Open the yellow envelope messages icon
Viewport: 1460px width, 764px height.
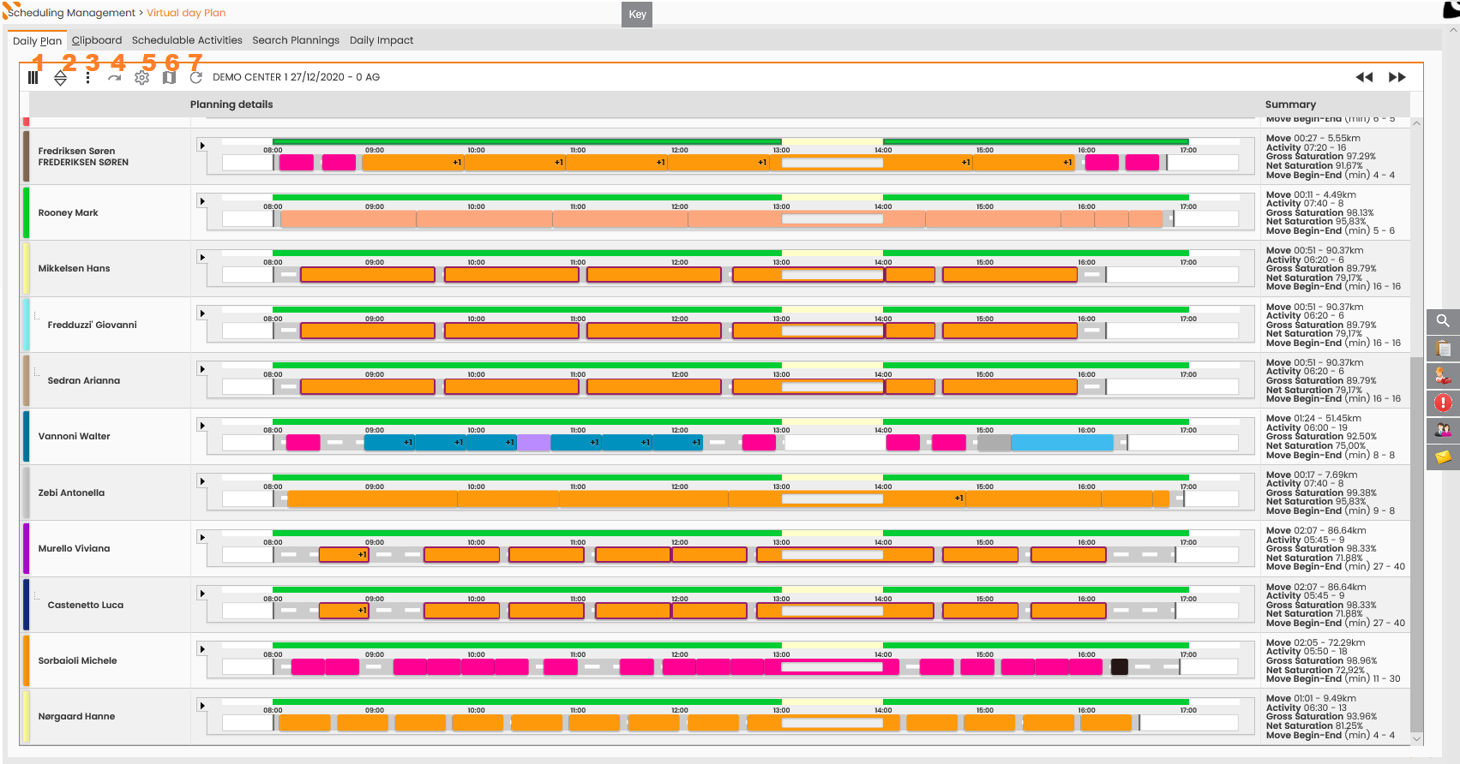pos(1444,457)
